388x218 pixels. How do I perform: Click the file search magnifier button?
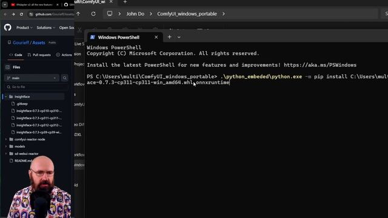click(65, 78)
